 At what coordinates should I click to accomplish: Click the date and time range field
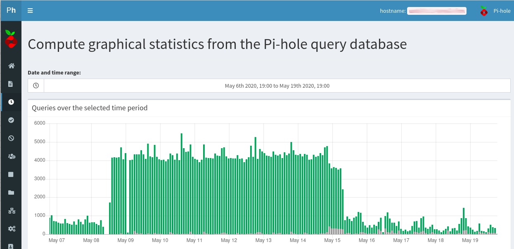point(277,86)
